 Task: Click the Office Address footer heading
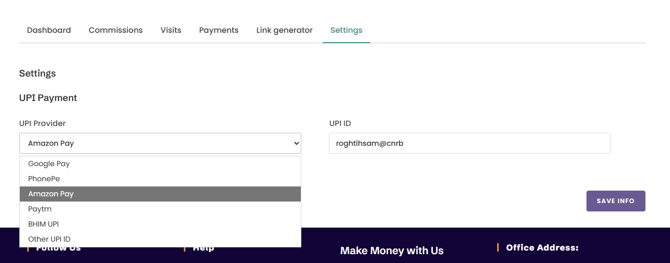[542, 248]
